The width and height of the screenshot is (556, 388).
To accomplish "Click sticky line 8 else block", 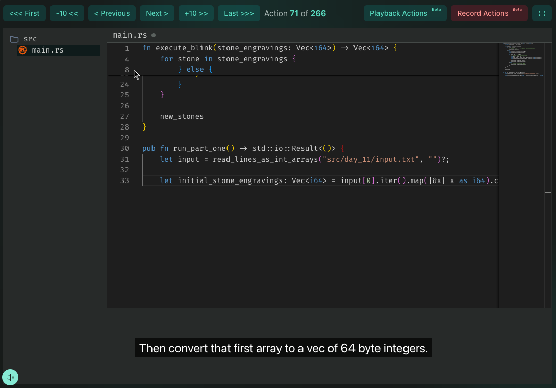I will [195, 69].
